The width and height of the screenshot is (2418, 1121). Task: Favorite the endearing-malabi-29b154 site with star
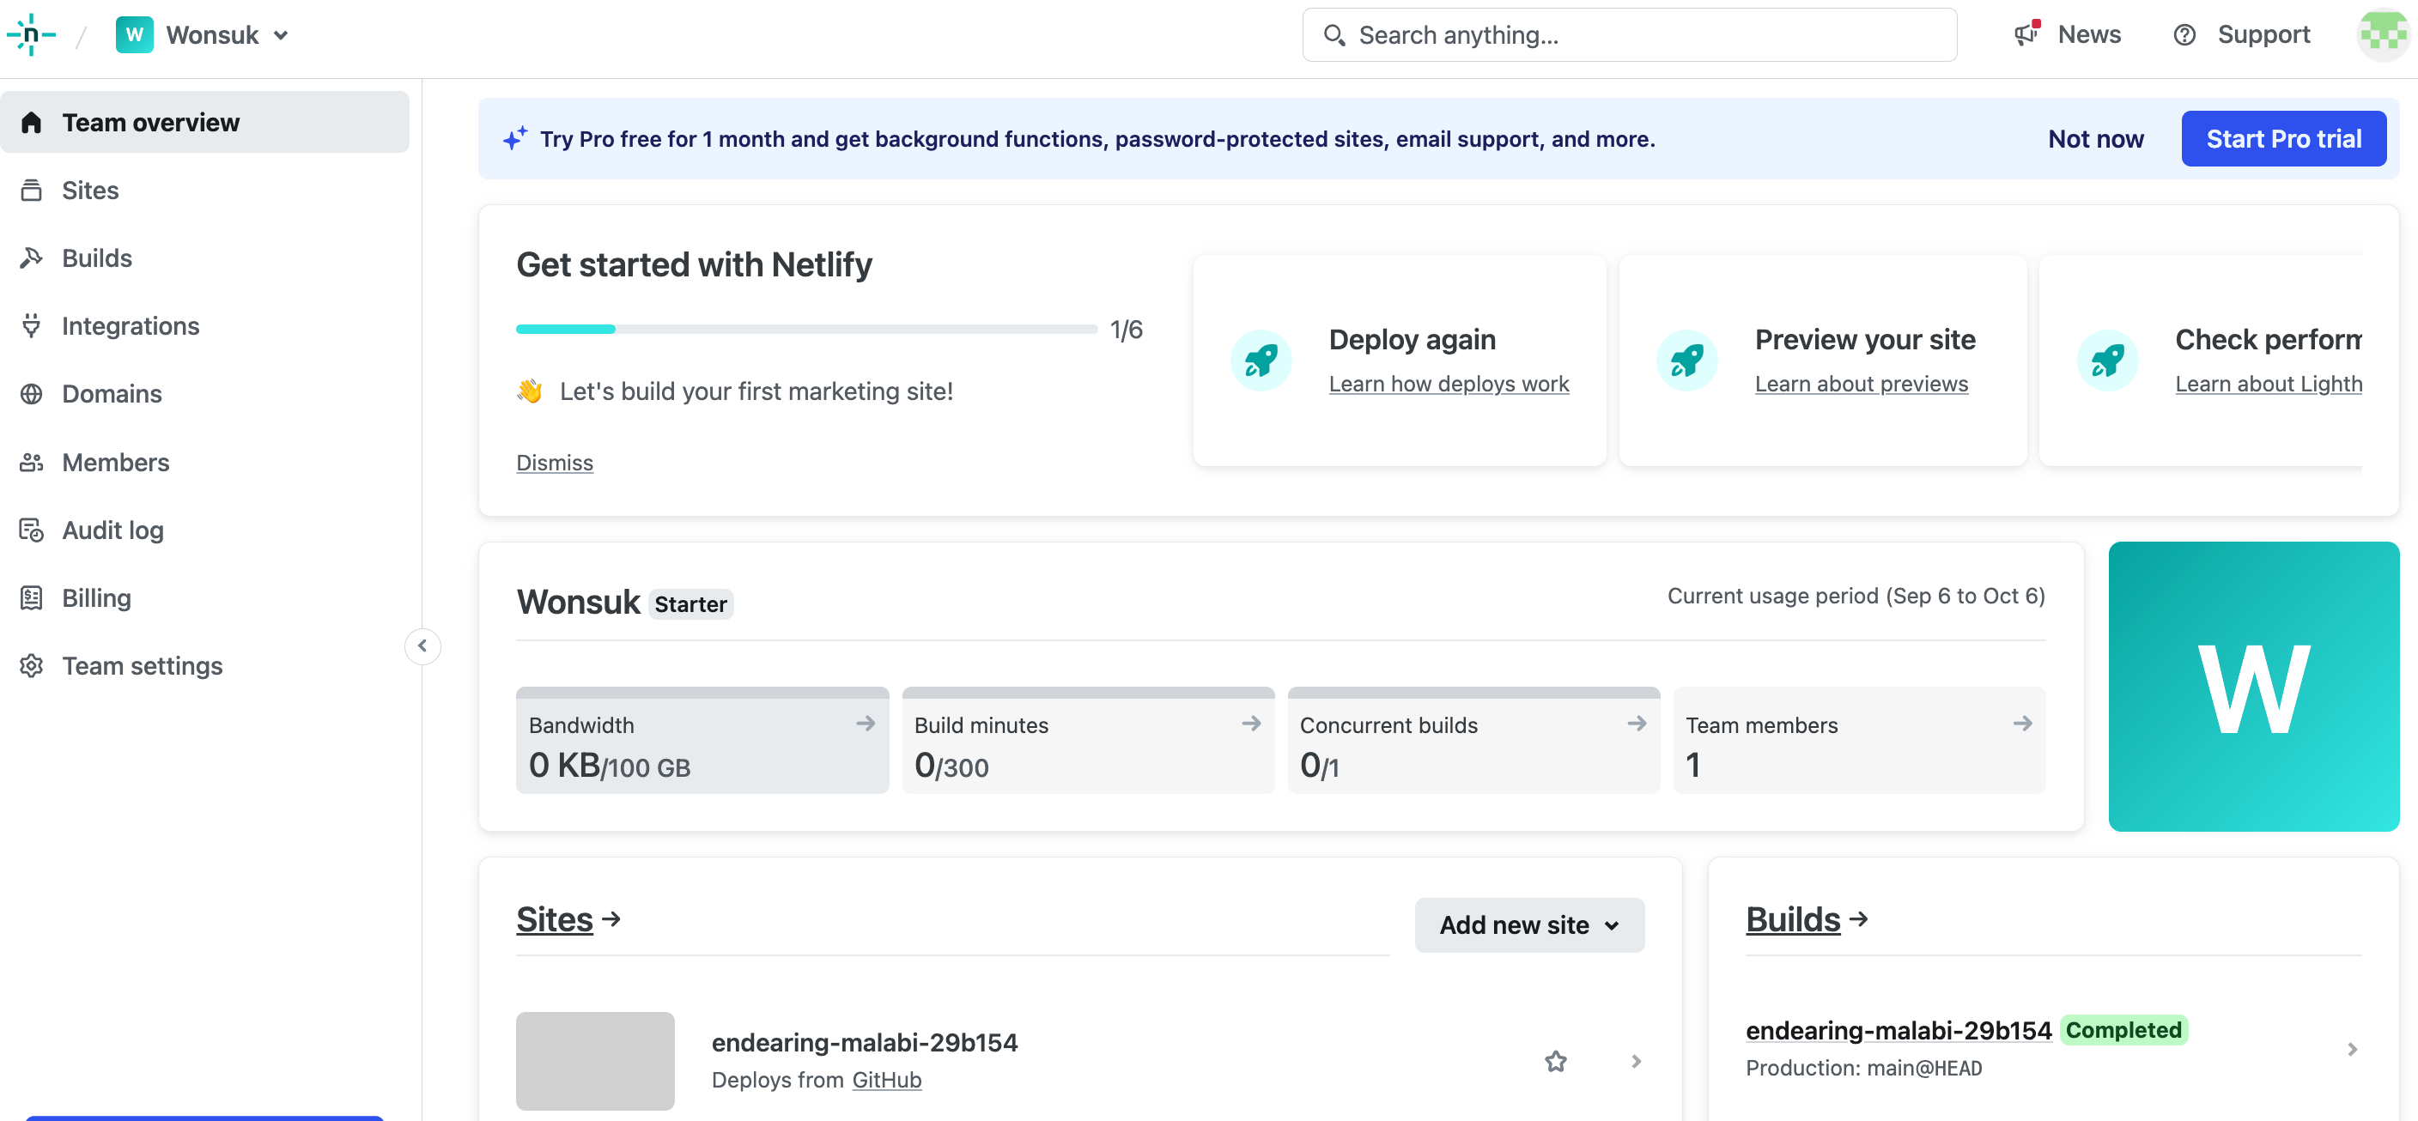pos(1555,1061)
